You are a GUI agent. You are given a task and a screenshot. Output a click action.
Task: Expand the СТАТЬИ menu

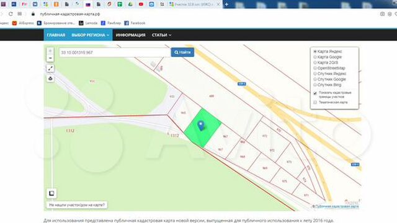point(161,35)
